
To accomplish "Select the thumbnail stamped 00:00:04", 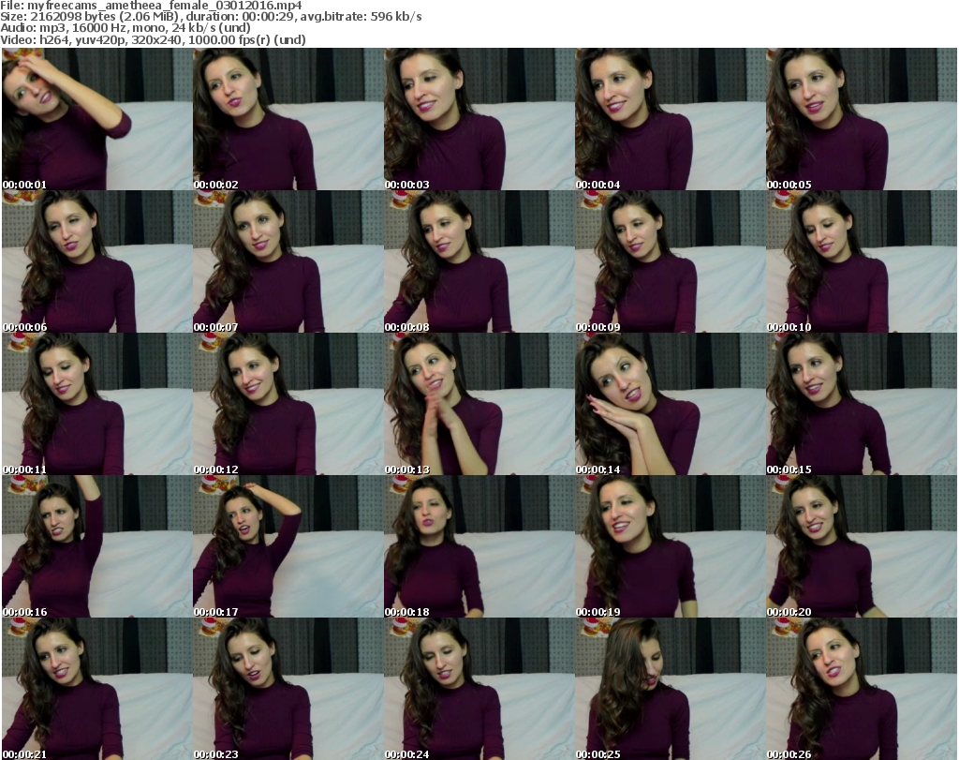I will coord(671,119).
